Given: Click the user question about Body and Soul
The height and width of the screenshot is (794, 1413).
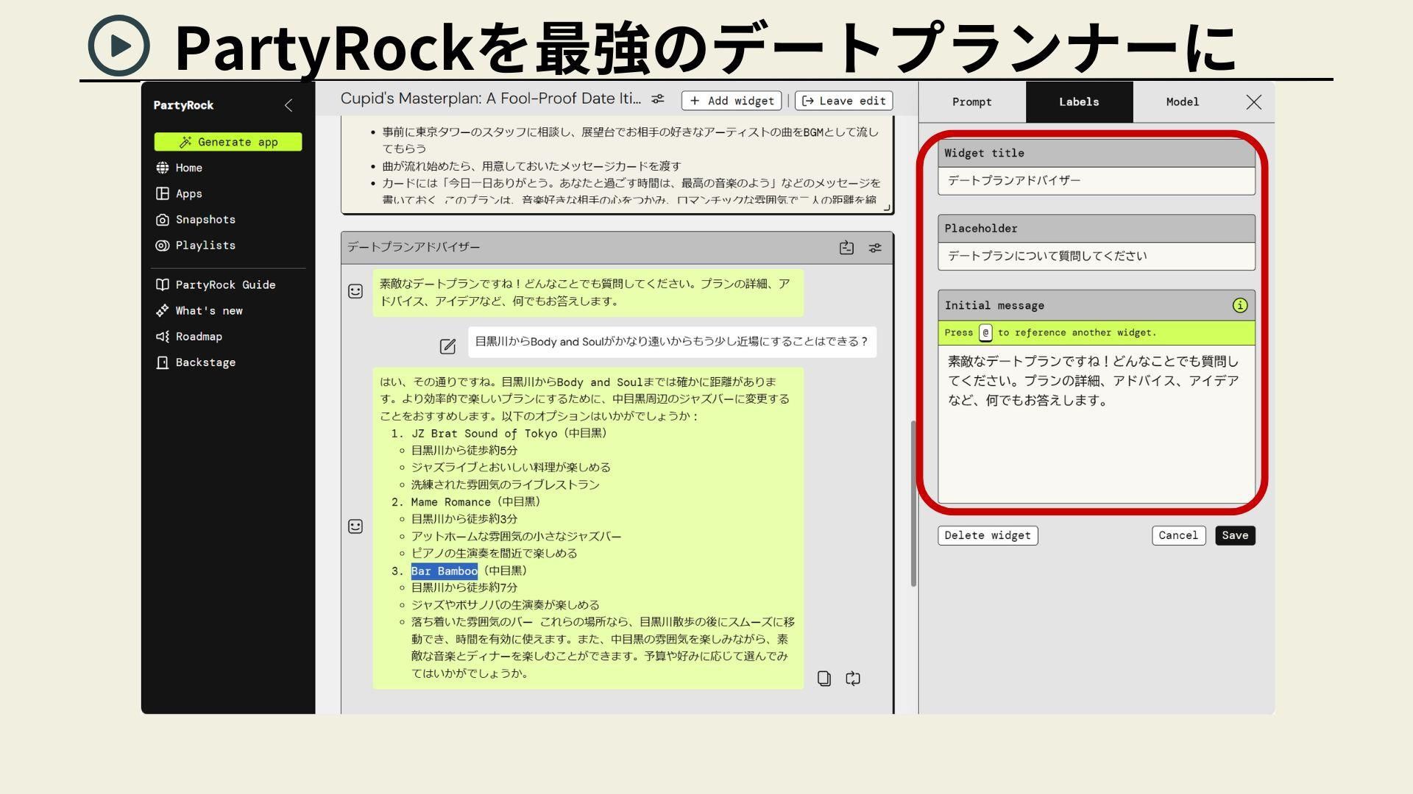Looking at the screenshot, I should click(672, 342).
